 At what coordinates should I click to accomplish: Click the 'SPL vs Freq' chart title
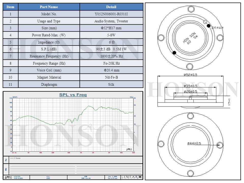click(73, 95)
